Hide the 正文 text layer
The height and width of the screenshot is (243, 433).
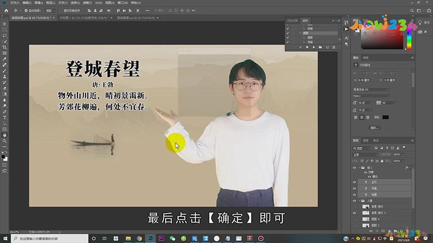(355, 182)
